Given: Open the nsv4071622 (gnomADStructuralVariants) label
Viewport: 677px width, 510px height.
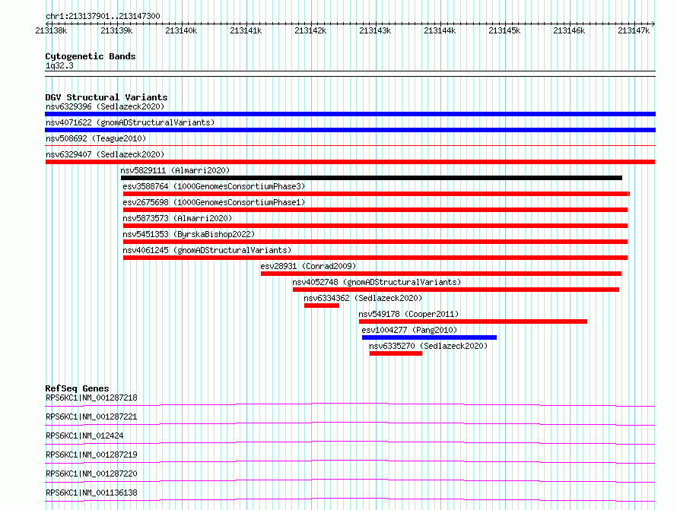Looking at the screenshot, I should [130, 122].
